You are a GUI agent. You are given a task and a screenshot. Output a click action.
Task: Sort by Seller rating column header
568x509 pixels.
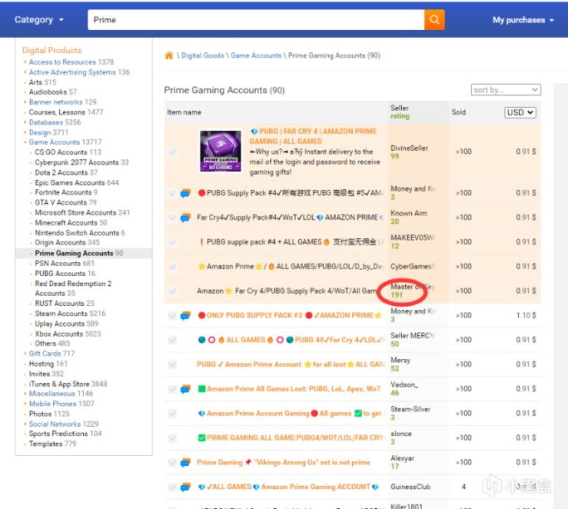pyautogui.click(x=399, y=112)
